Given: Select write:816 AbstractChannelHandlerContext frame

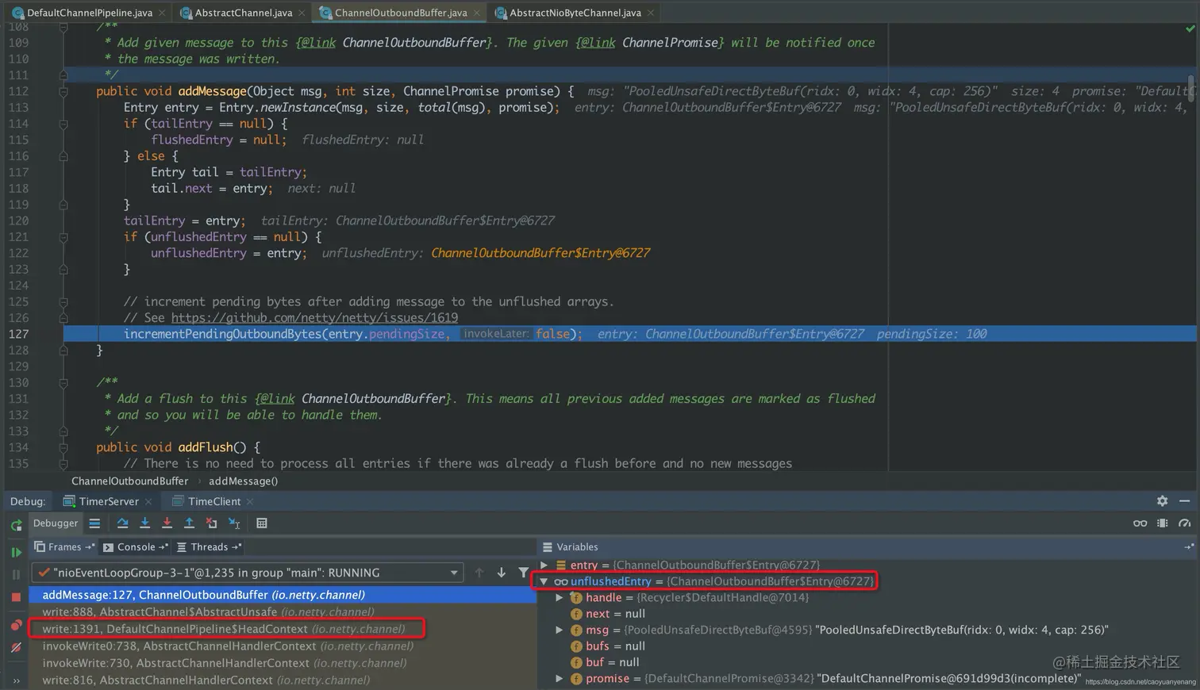Looking at the screenshot, I should (283, 680).
